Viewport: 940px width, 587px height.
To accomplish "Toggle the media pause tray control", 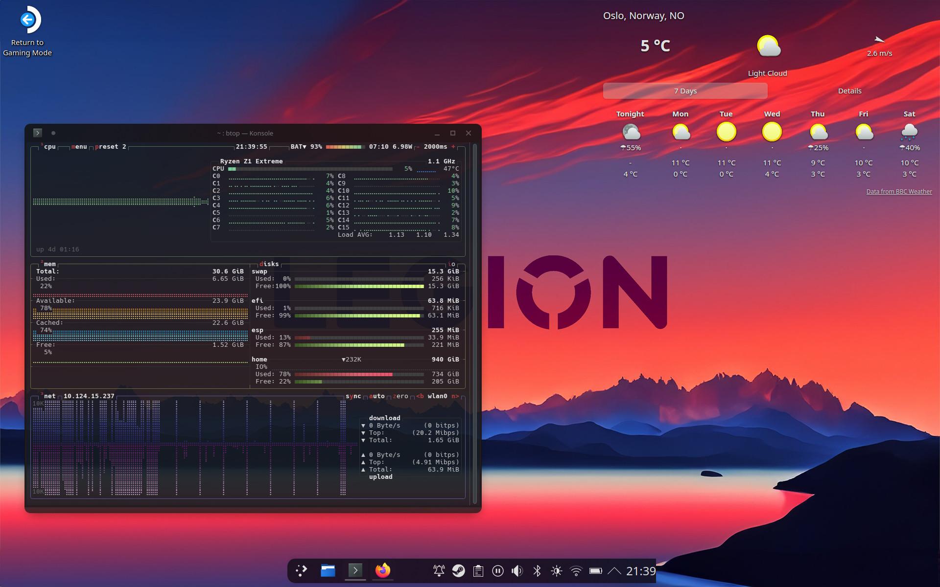I will 497,571.
